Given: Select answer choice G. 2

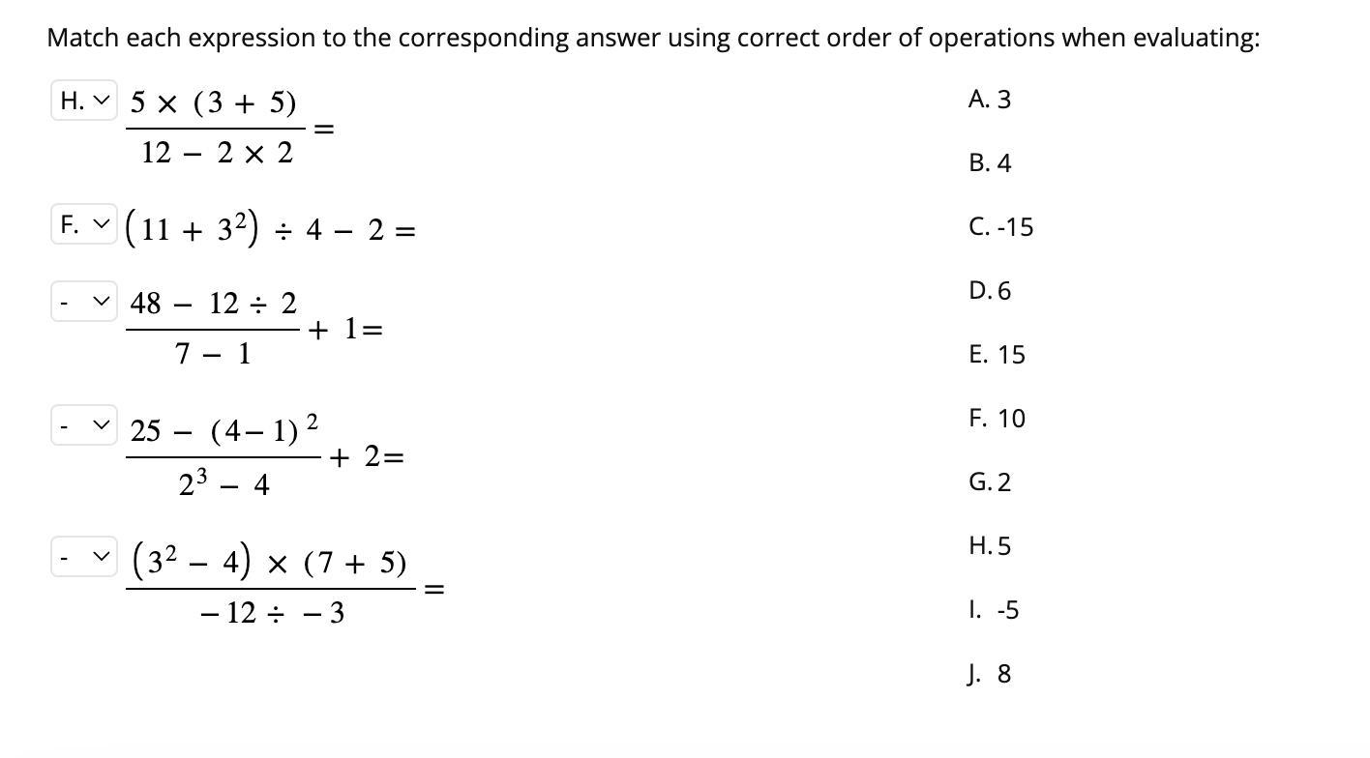Looking at the screenshot, I should (989, 482).
